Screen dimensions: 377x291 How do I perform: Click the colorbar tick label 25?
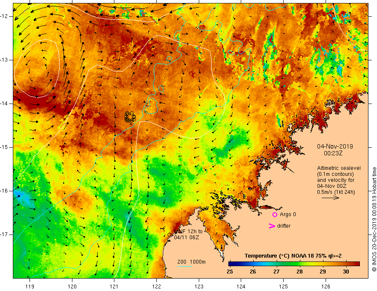click(230, 272)
